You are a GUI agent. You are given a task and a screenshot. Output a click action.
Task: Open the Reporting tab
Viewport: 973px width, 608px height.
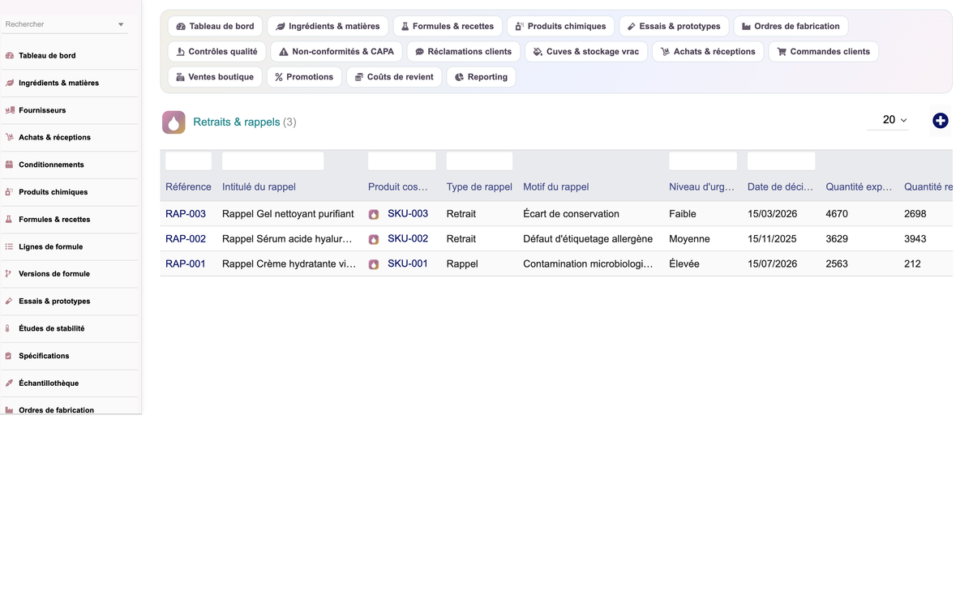[x=481, y=77]
